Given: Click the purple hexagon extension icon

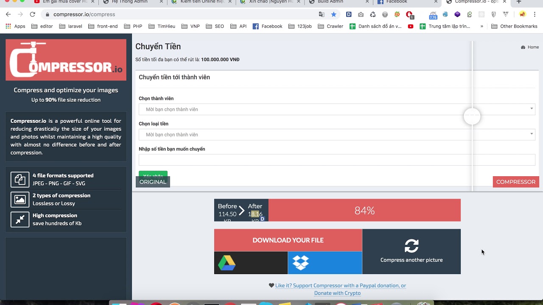Looking at the screenshot, I should click(x=457, y=14).
